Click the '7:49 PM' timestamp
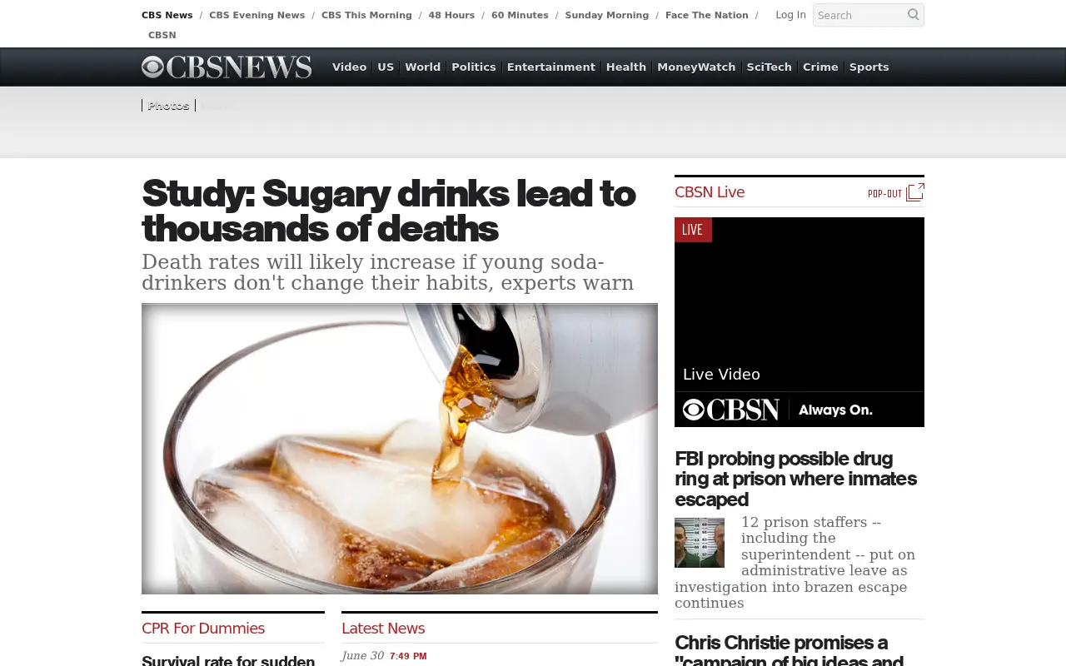The width and height of the screenshot is (1066, 666). pos(408,656)
